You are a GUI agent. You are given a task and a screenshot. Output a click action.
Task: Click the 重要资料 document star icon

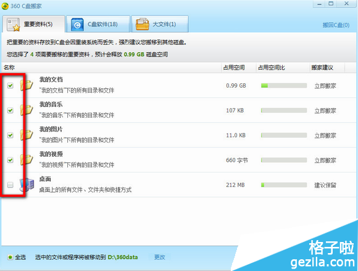(14, 25)
